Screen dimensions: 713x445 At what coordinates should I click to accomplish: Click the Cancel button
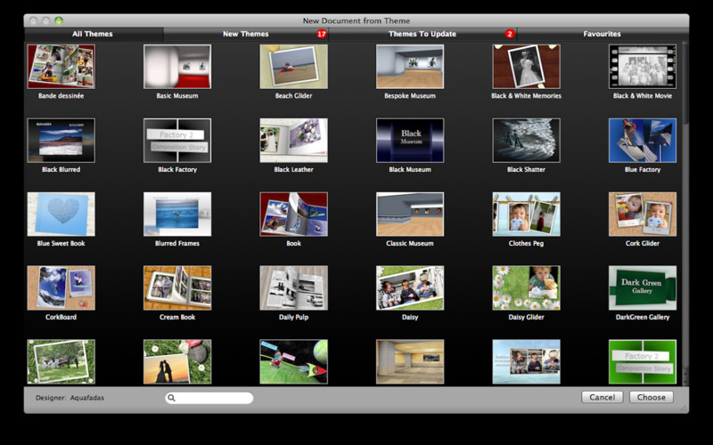[602, 397]
